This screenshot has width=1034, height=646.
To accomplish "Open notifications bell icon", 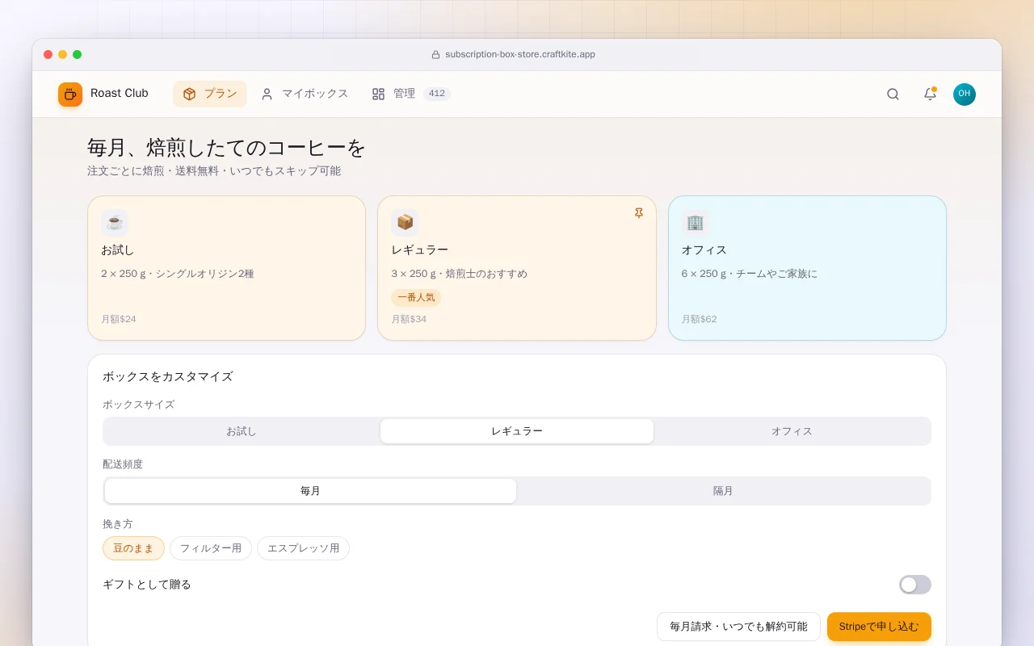I will click(930, 94).
